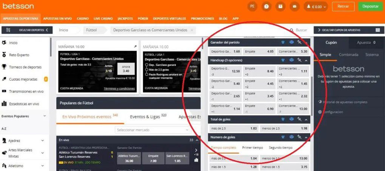Collapse the Total de goles market
Viewport: 385px width, 171px height.
click(306, 119)
